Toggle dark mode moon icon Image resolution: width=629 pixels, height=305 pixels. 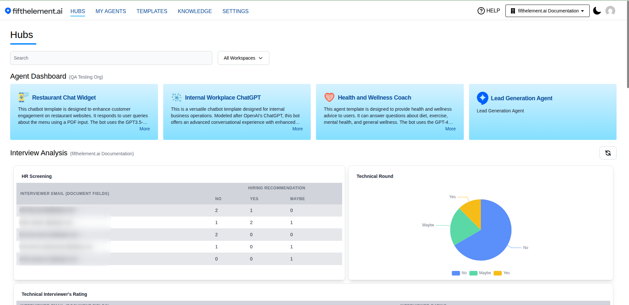(x=597, y=11)
